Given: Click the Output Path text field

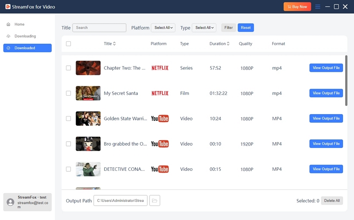Looking at the screenshot, I should click(120, 201).
